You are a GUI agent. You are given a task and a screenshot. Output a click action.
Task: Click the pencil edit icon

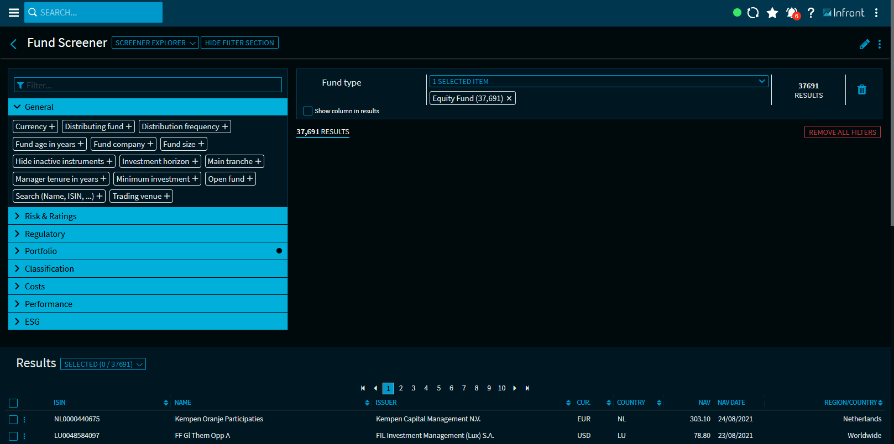pos(864,44)
